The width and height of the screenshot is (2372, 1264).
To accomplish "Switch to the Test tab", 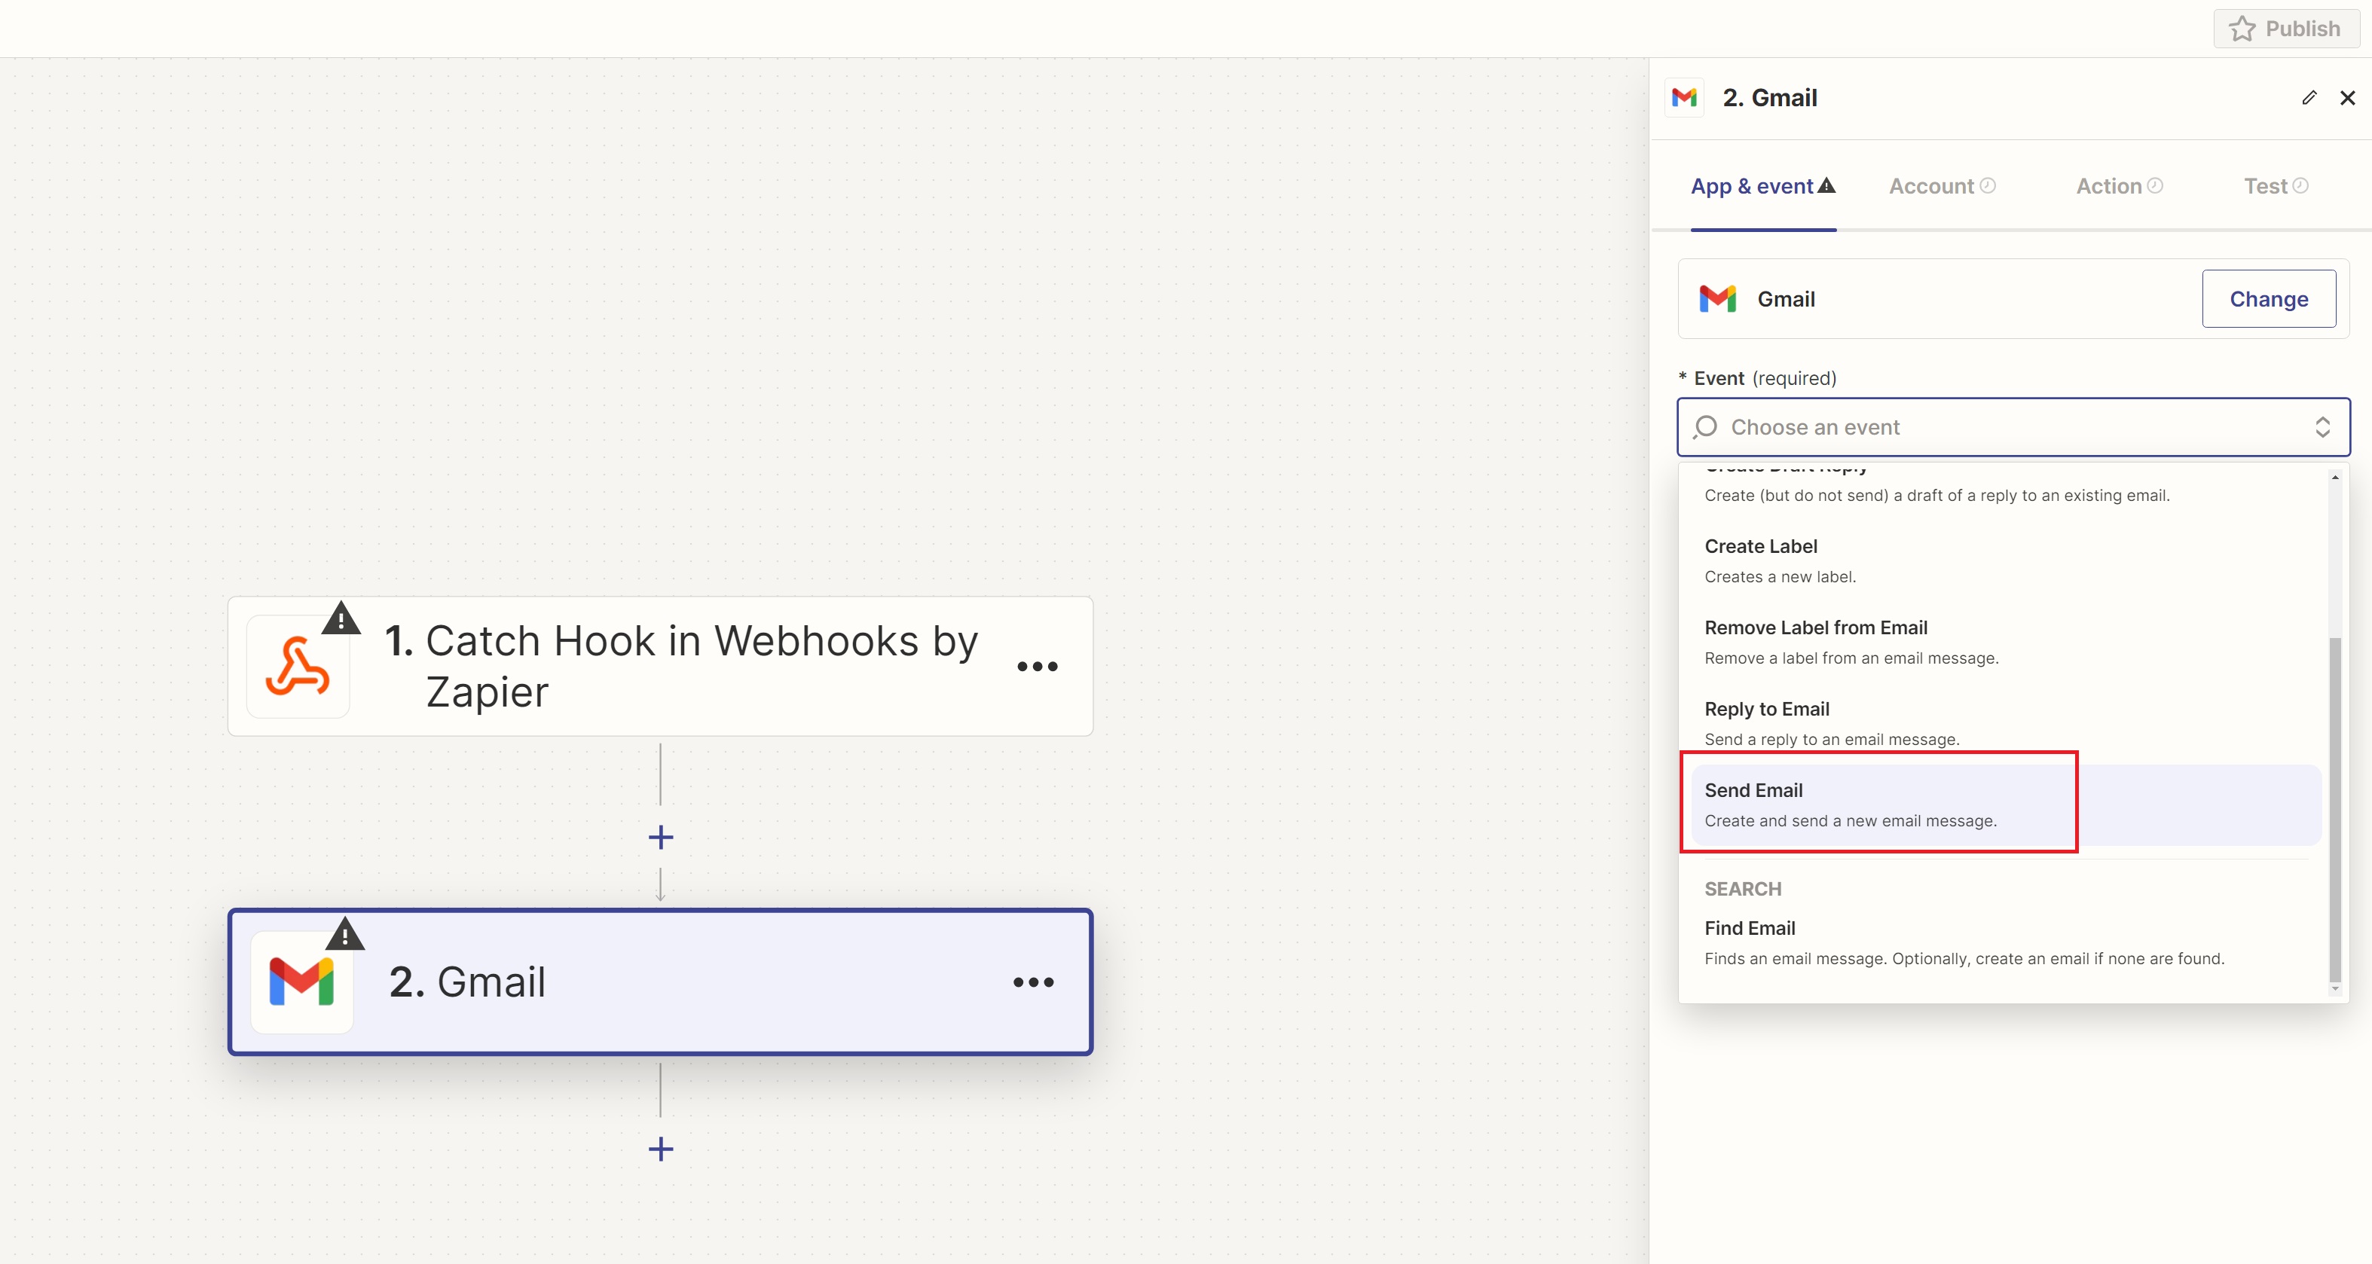I will (2276, 187).
